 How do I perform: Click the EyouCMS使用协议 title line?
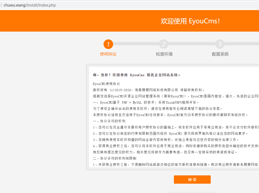tap(106, 84)
